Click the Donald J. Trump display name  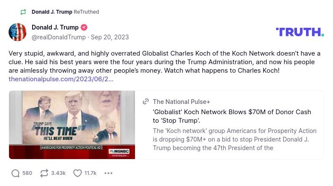point(55,27)
